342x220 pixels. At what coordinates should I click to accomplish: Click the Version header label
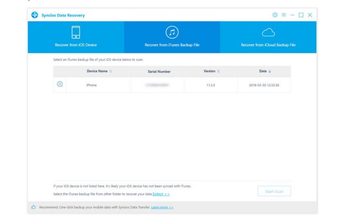pos(209,71)
